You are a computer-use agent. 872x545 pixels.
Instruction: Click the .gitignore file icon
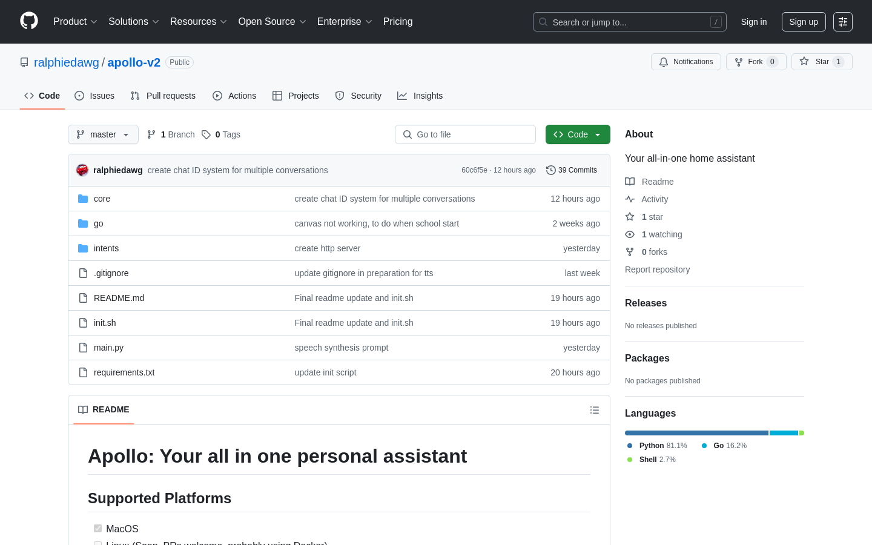83,273
